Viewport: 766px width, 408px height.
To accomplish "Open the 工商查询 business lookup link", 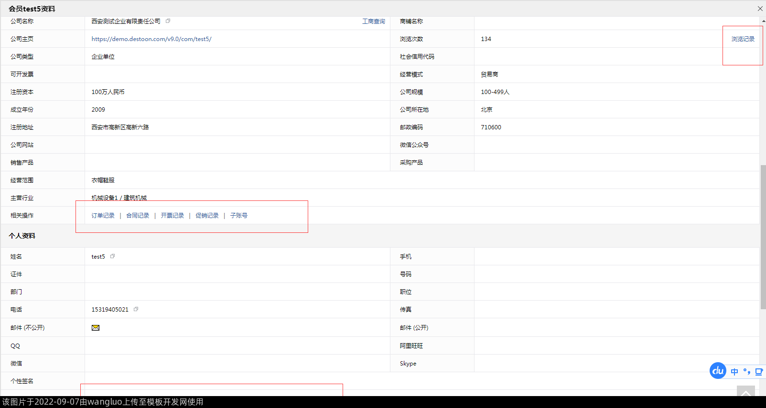I will pos(373,21).
